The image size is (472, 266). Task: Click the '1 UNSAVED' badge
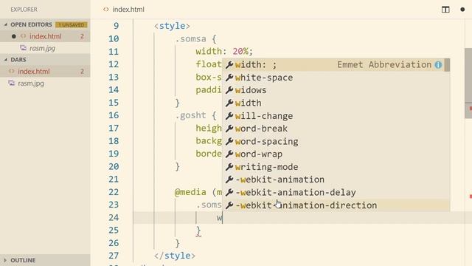72,24
